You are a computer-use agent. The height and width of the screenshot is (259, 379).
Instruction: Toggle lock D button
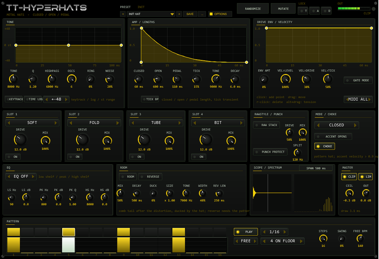[x=327, y=11]
